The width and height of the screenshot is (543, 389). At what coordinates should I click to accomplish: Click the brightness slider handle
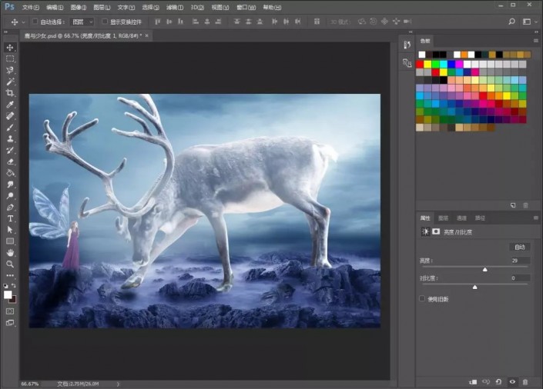484,269
